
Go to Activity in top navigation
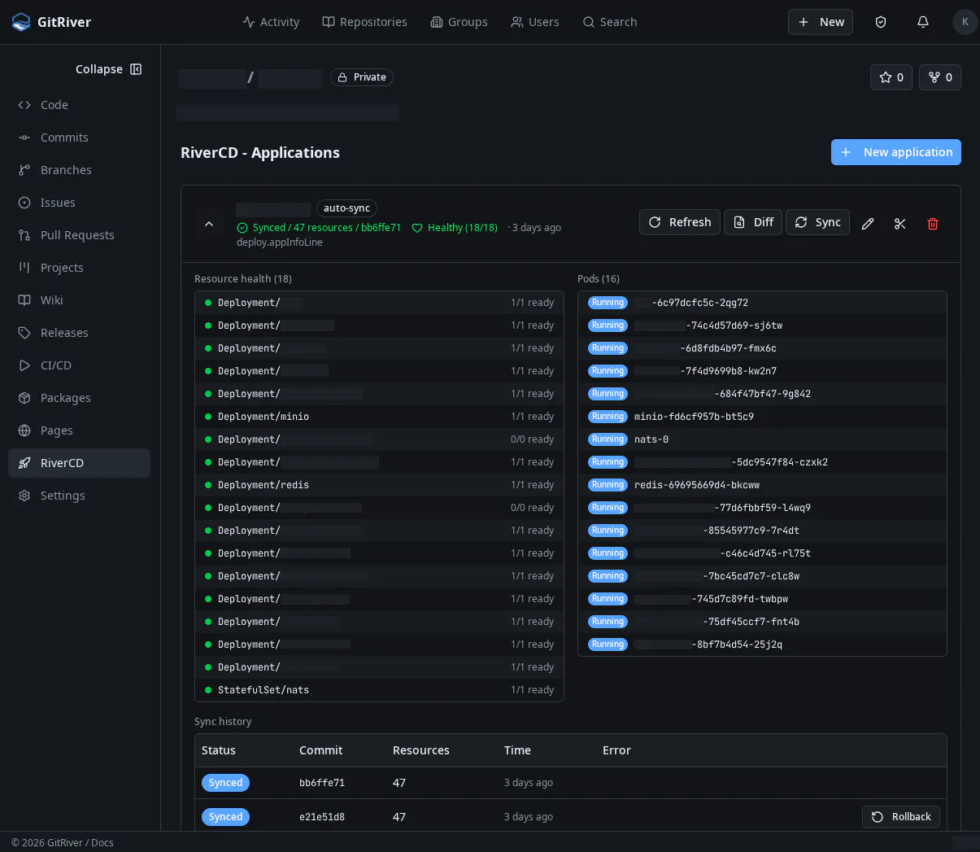point(271,22)
